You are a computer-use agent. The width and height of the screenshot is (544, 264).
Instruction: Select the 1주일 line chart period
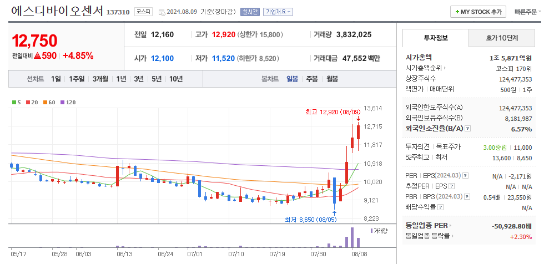(77, 79)
